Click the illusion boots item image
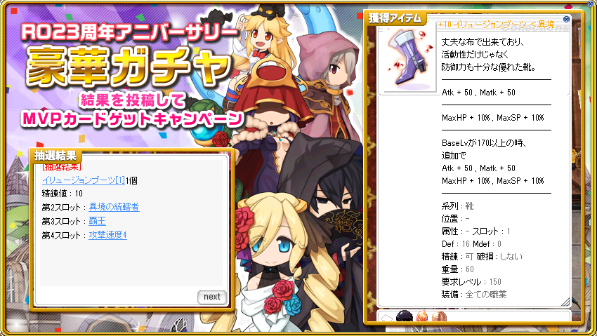The height and width of the screenshot is (336, 597). point(409,57)
